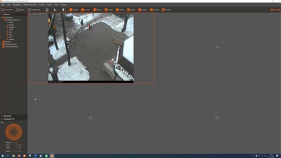Decrease iris with the Диафр. minus button

coord(14,148)
